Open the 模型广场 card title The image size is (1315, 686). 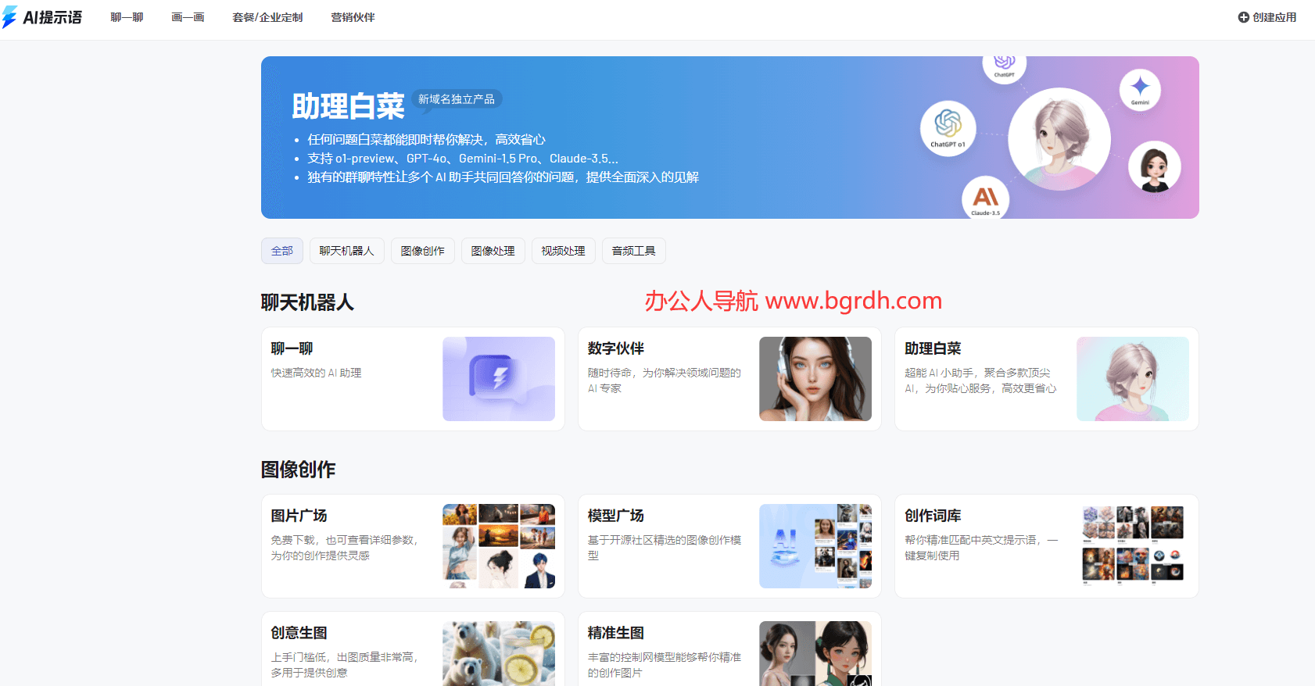click(616, 516)
